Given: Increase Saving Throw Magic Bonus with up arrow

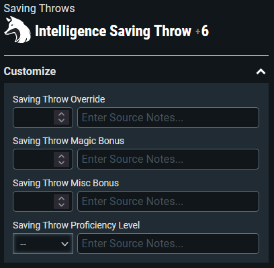Looking at the screenshot, I should [x=61, y=156].
